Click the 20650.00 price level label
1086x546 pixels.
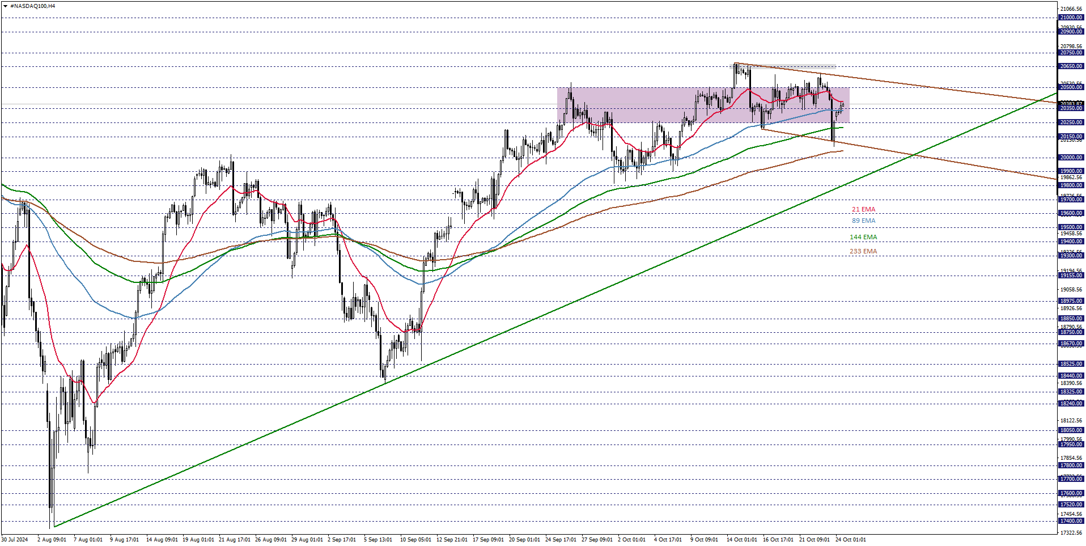pos(1071,66)
